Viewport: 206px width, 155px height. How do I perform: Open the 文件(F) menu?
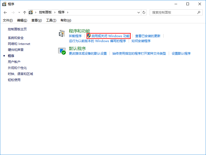[x=8, y=20]
